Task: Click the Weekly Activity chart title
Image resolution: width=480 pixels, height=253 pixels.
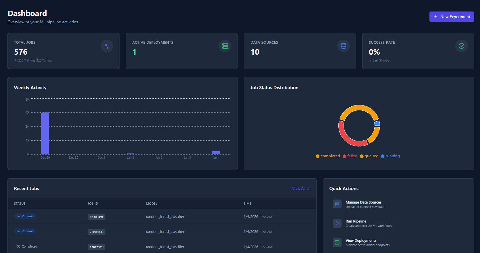Action: pos(30,88)
